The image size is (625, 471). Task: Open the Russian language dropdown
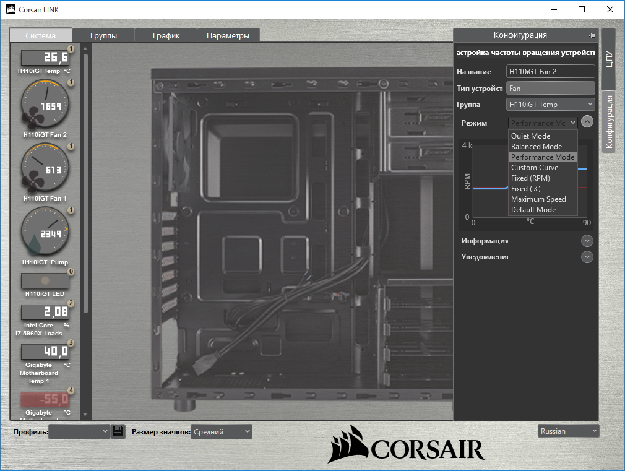coord(568,431)
